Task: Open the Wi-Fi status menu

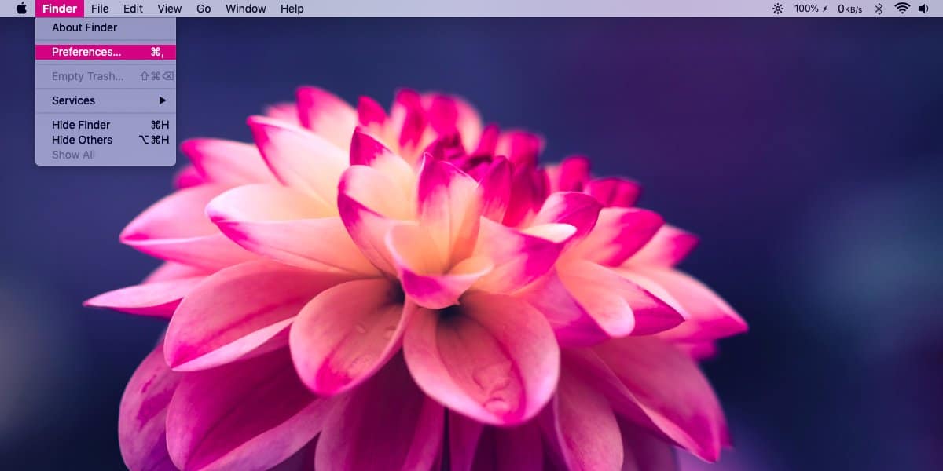Action: tap(902, 9)
